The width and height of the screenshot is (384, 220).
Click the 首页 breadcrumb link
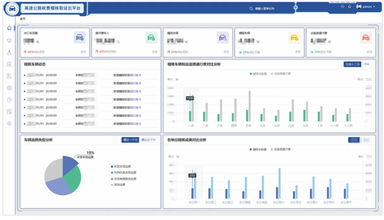pos(22,19)
